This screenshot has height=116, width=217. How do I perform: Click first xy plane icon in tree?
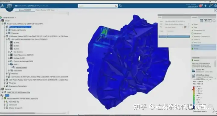11,43
